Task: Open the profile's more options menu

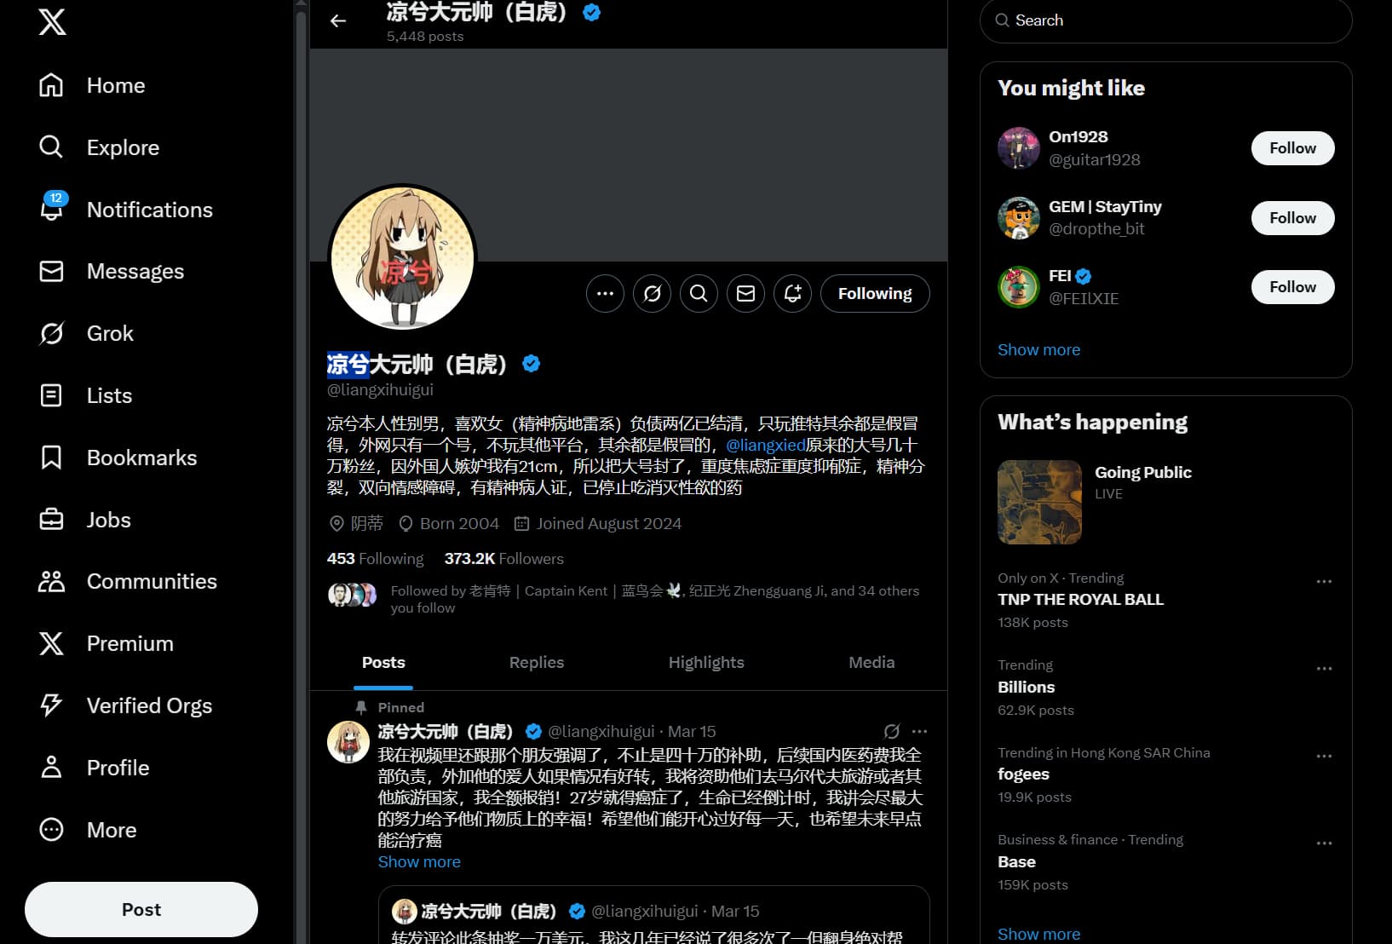Action: tap(605, 293)
